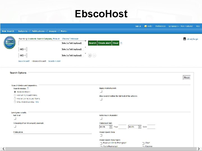The height and width of the screenshot is (151, 202).
Task: Open the Search History link
Action: (x=54, y=61)
